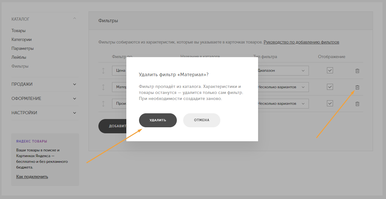Click the Фильтры panel heading
386x199 pixels.
(108, 21)
